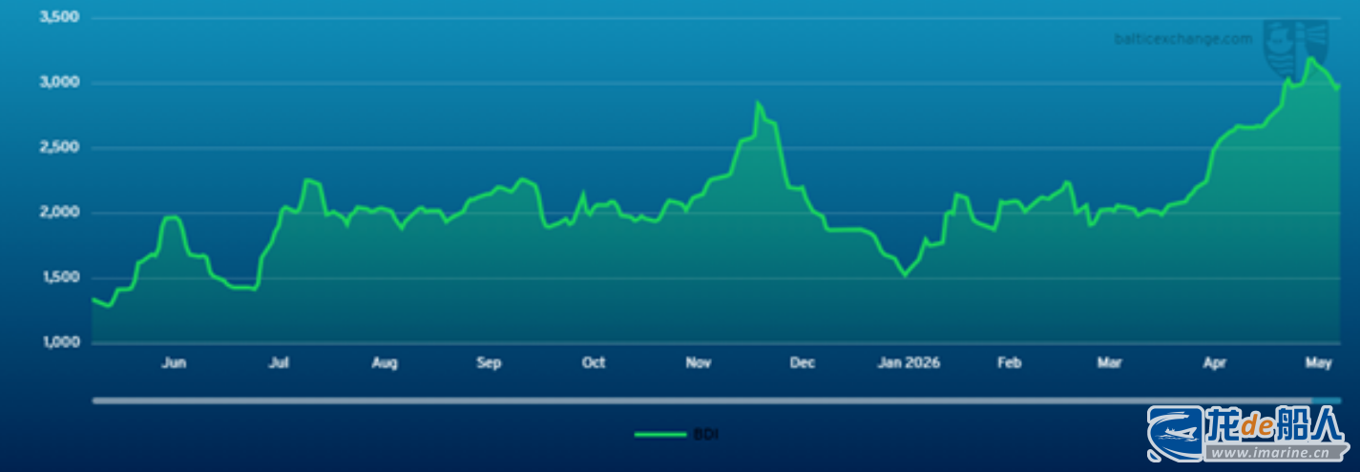Click the '2,000' y-axis value
1360x472 pixels.
(59, 213)
